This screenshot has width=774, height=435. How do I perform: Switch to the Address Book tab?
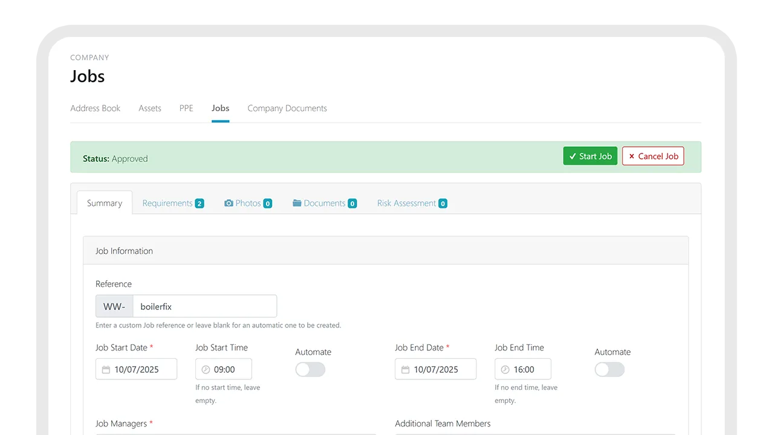pyautogui.click(x=95, y=108)
